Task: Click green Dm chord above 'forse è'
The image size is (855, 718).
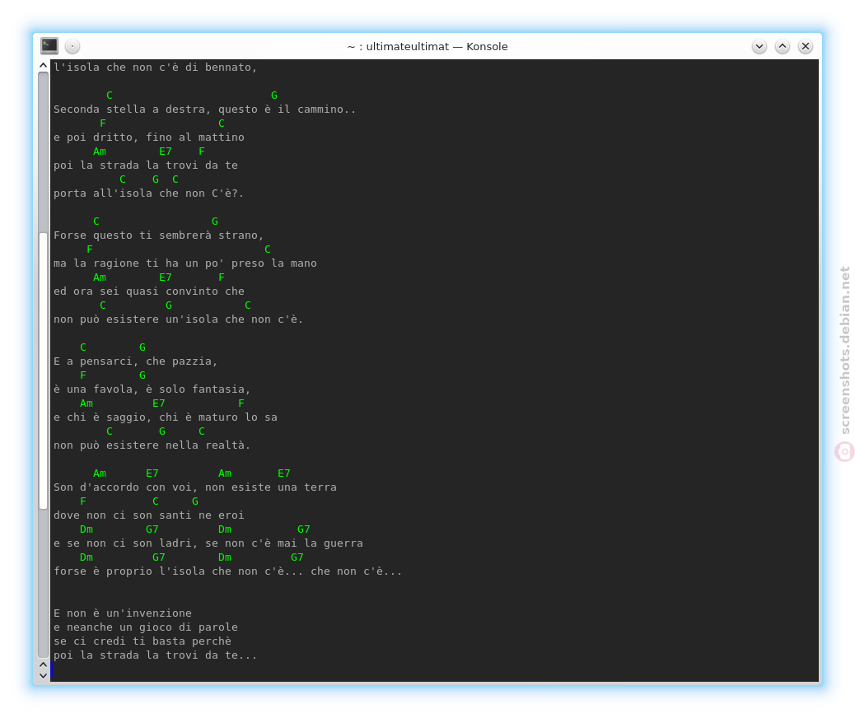Action: coord(86,557)
